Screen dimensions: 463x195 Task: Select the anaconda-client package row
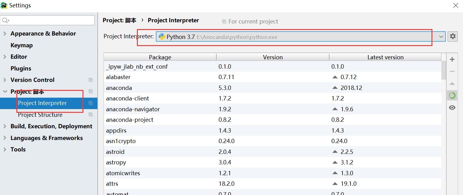[x=272, y=98]
